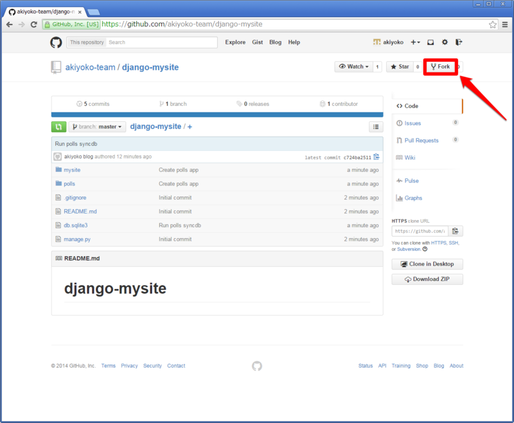The image size is (514, 423).
Task: Switch clone URL to Subversion
Action: click(x=409, y=249)
